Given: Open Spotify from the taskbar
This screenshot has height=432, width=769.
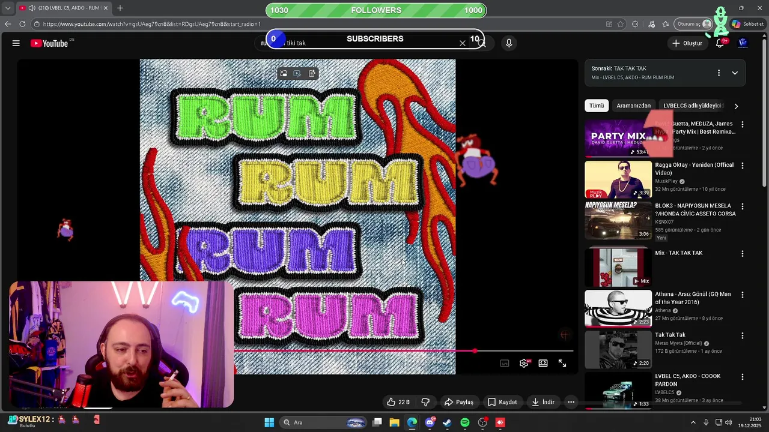Looking at the screenshot, I should [x=464, y=422].
